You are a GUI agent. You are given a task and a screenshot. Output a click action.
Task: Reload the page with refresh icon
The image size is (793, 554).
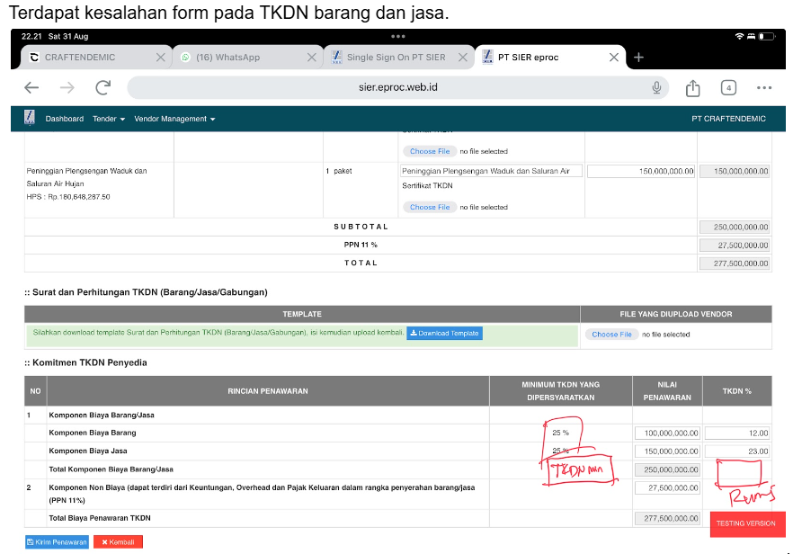tap(102, 87)
